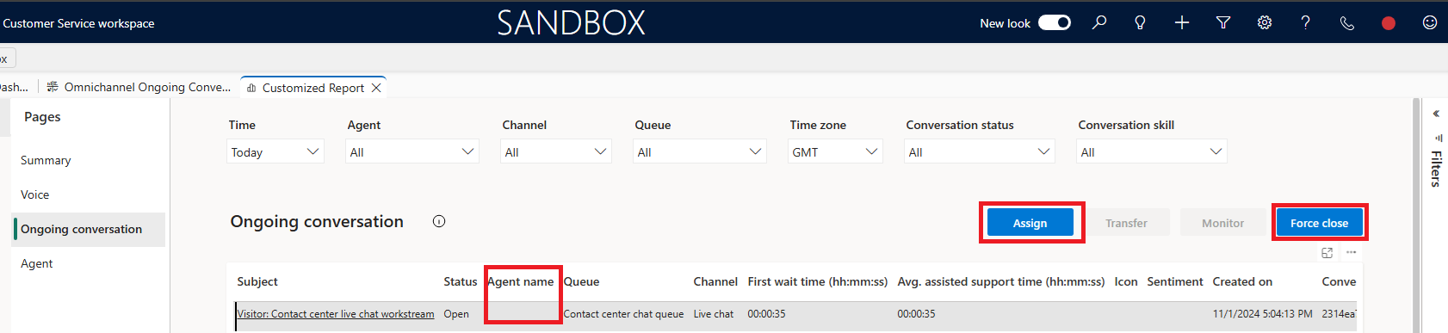
Task: Select the Live chat channel cell
Action: coord(714,314)
